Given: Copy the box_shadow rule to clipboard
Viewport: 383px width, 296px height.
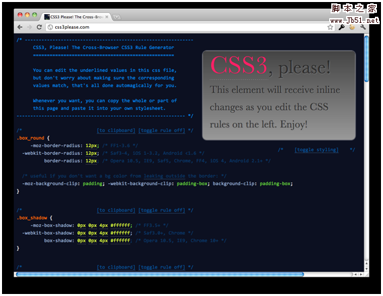Looking at the screenshot, I should [116, 210].
